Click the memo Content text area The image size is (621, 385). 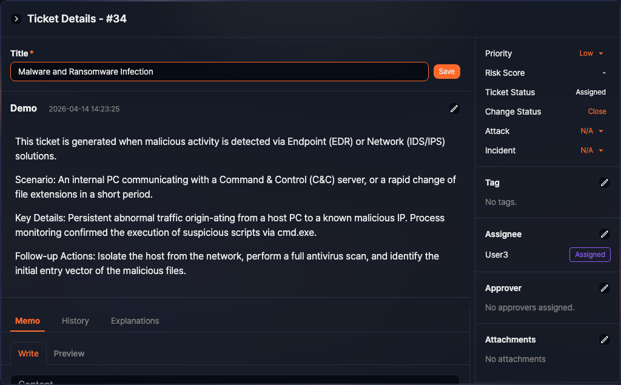[x=235, y=380]
